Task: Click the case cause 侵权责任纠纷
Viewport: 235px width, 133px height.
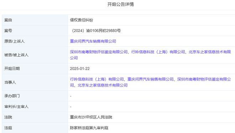Action: click(x=82, y=20)
